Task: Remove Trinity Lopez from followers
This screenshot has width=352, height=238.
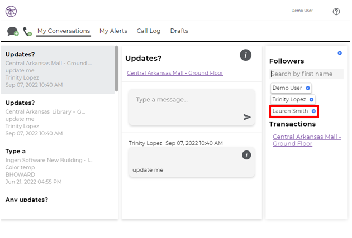Action: pyautogui.click(x=311, y=100)
